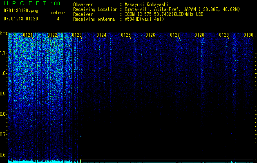The image size is (257, 163).
Task: Click the 0127 time marker
Action: coord(175,35)
